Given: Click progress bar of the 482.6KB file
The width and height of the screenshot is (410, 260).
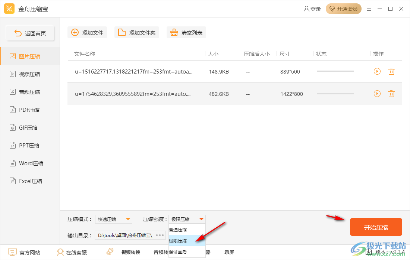Looking at the screenshot, I should 335,94.
